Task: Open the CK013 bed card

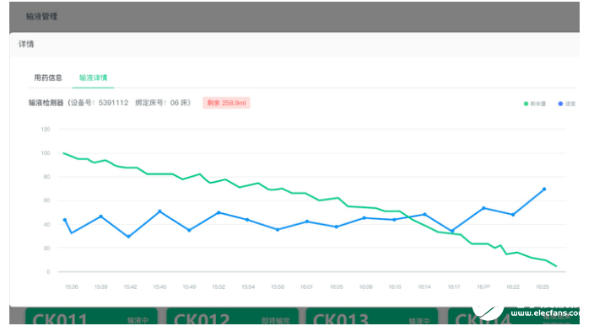Action: [x=371, y=317]
